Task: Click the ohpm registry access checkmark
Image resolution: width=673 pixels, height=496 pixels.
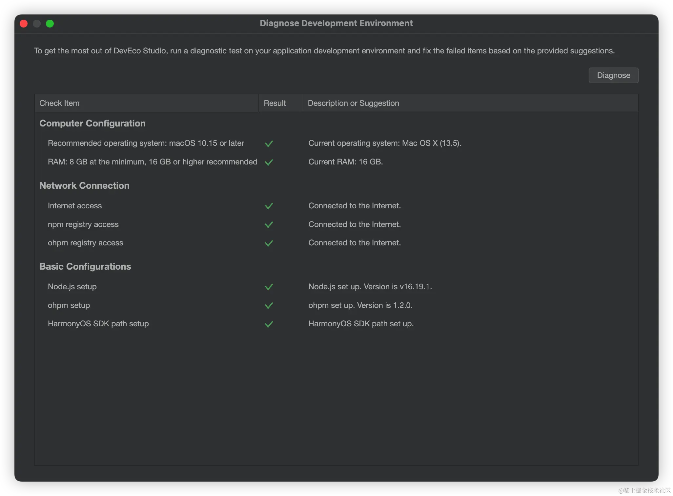Action: (269, 243)
